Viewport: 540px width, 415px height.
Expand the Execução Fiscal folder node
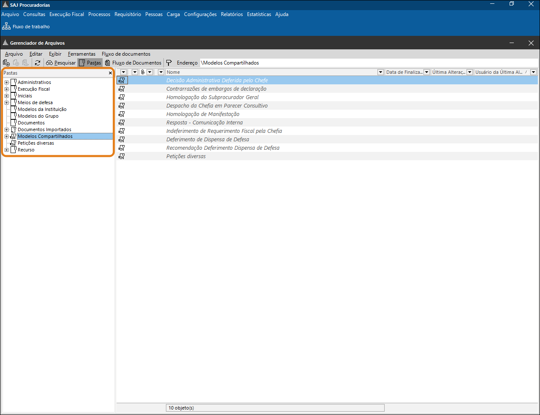(x=6, y=89)
